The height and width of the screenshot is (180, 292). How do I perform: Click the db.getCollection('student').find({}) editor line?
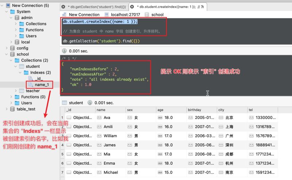pyautogui.click(x=101, y=41)
